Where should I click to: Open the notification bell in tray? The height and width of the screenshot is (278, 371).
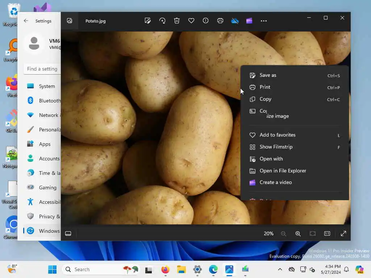[x=346, y=269]
